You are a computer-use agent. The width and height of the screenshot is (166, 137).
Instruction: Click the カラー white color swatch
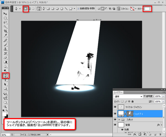pos(147,9)
